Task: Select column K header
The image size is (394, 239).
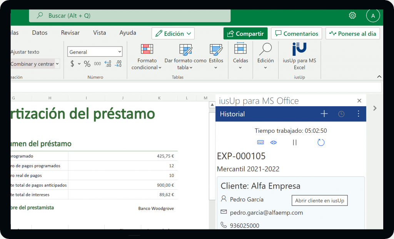Action: 159,98
